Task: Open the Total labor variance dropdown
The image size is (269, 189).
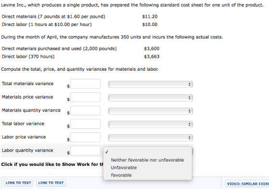Action: 150,125
